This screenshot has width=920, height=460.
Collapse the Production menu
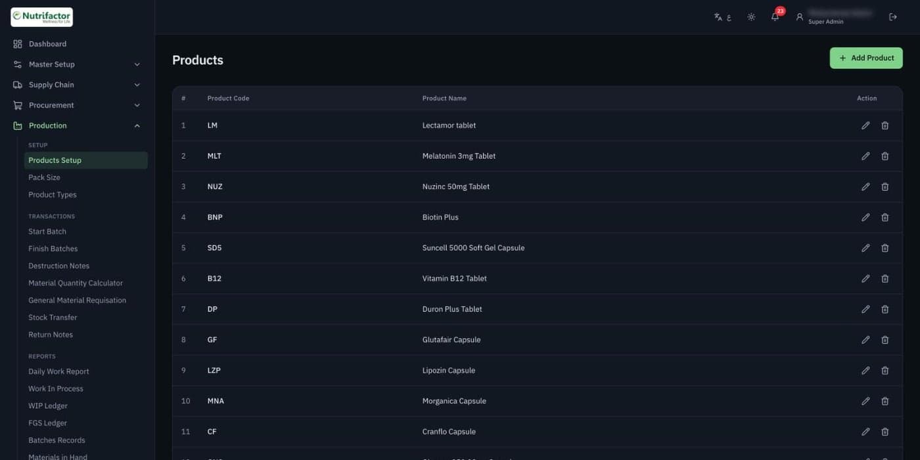(78, 125)
